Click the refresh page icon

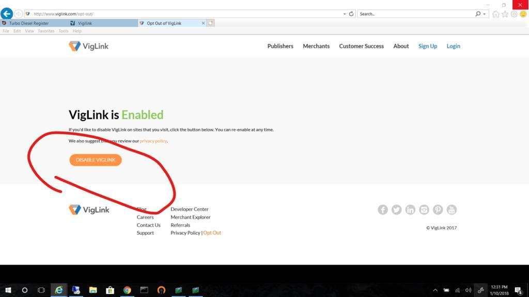tap(351, 14)
